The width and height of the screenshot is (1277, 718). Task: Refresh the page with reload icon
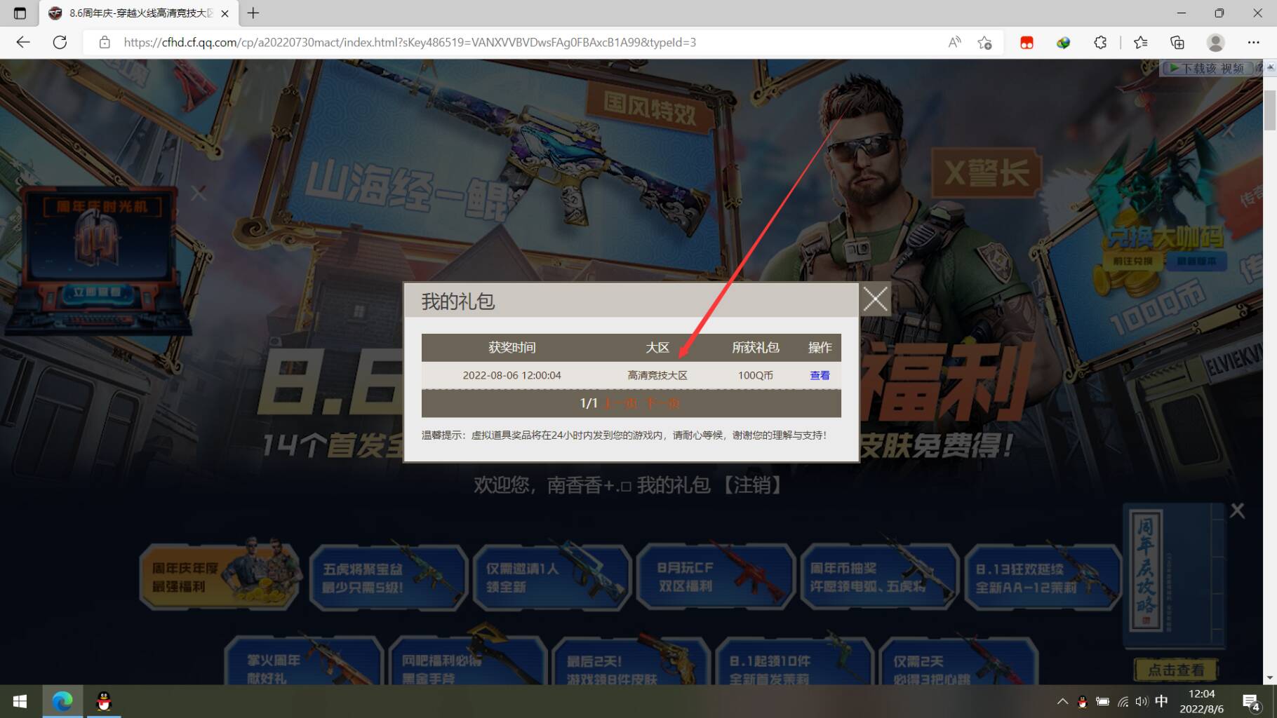click(x=60, y=42)
